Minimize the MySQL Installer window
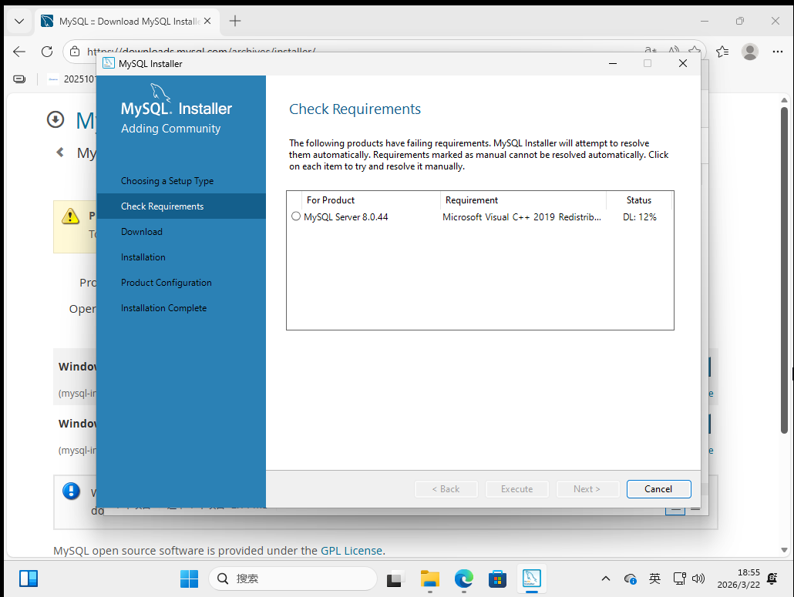This screenshot has width=794, height=597. point(613,63)
